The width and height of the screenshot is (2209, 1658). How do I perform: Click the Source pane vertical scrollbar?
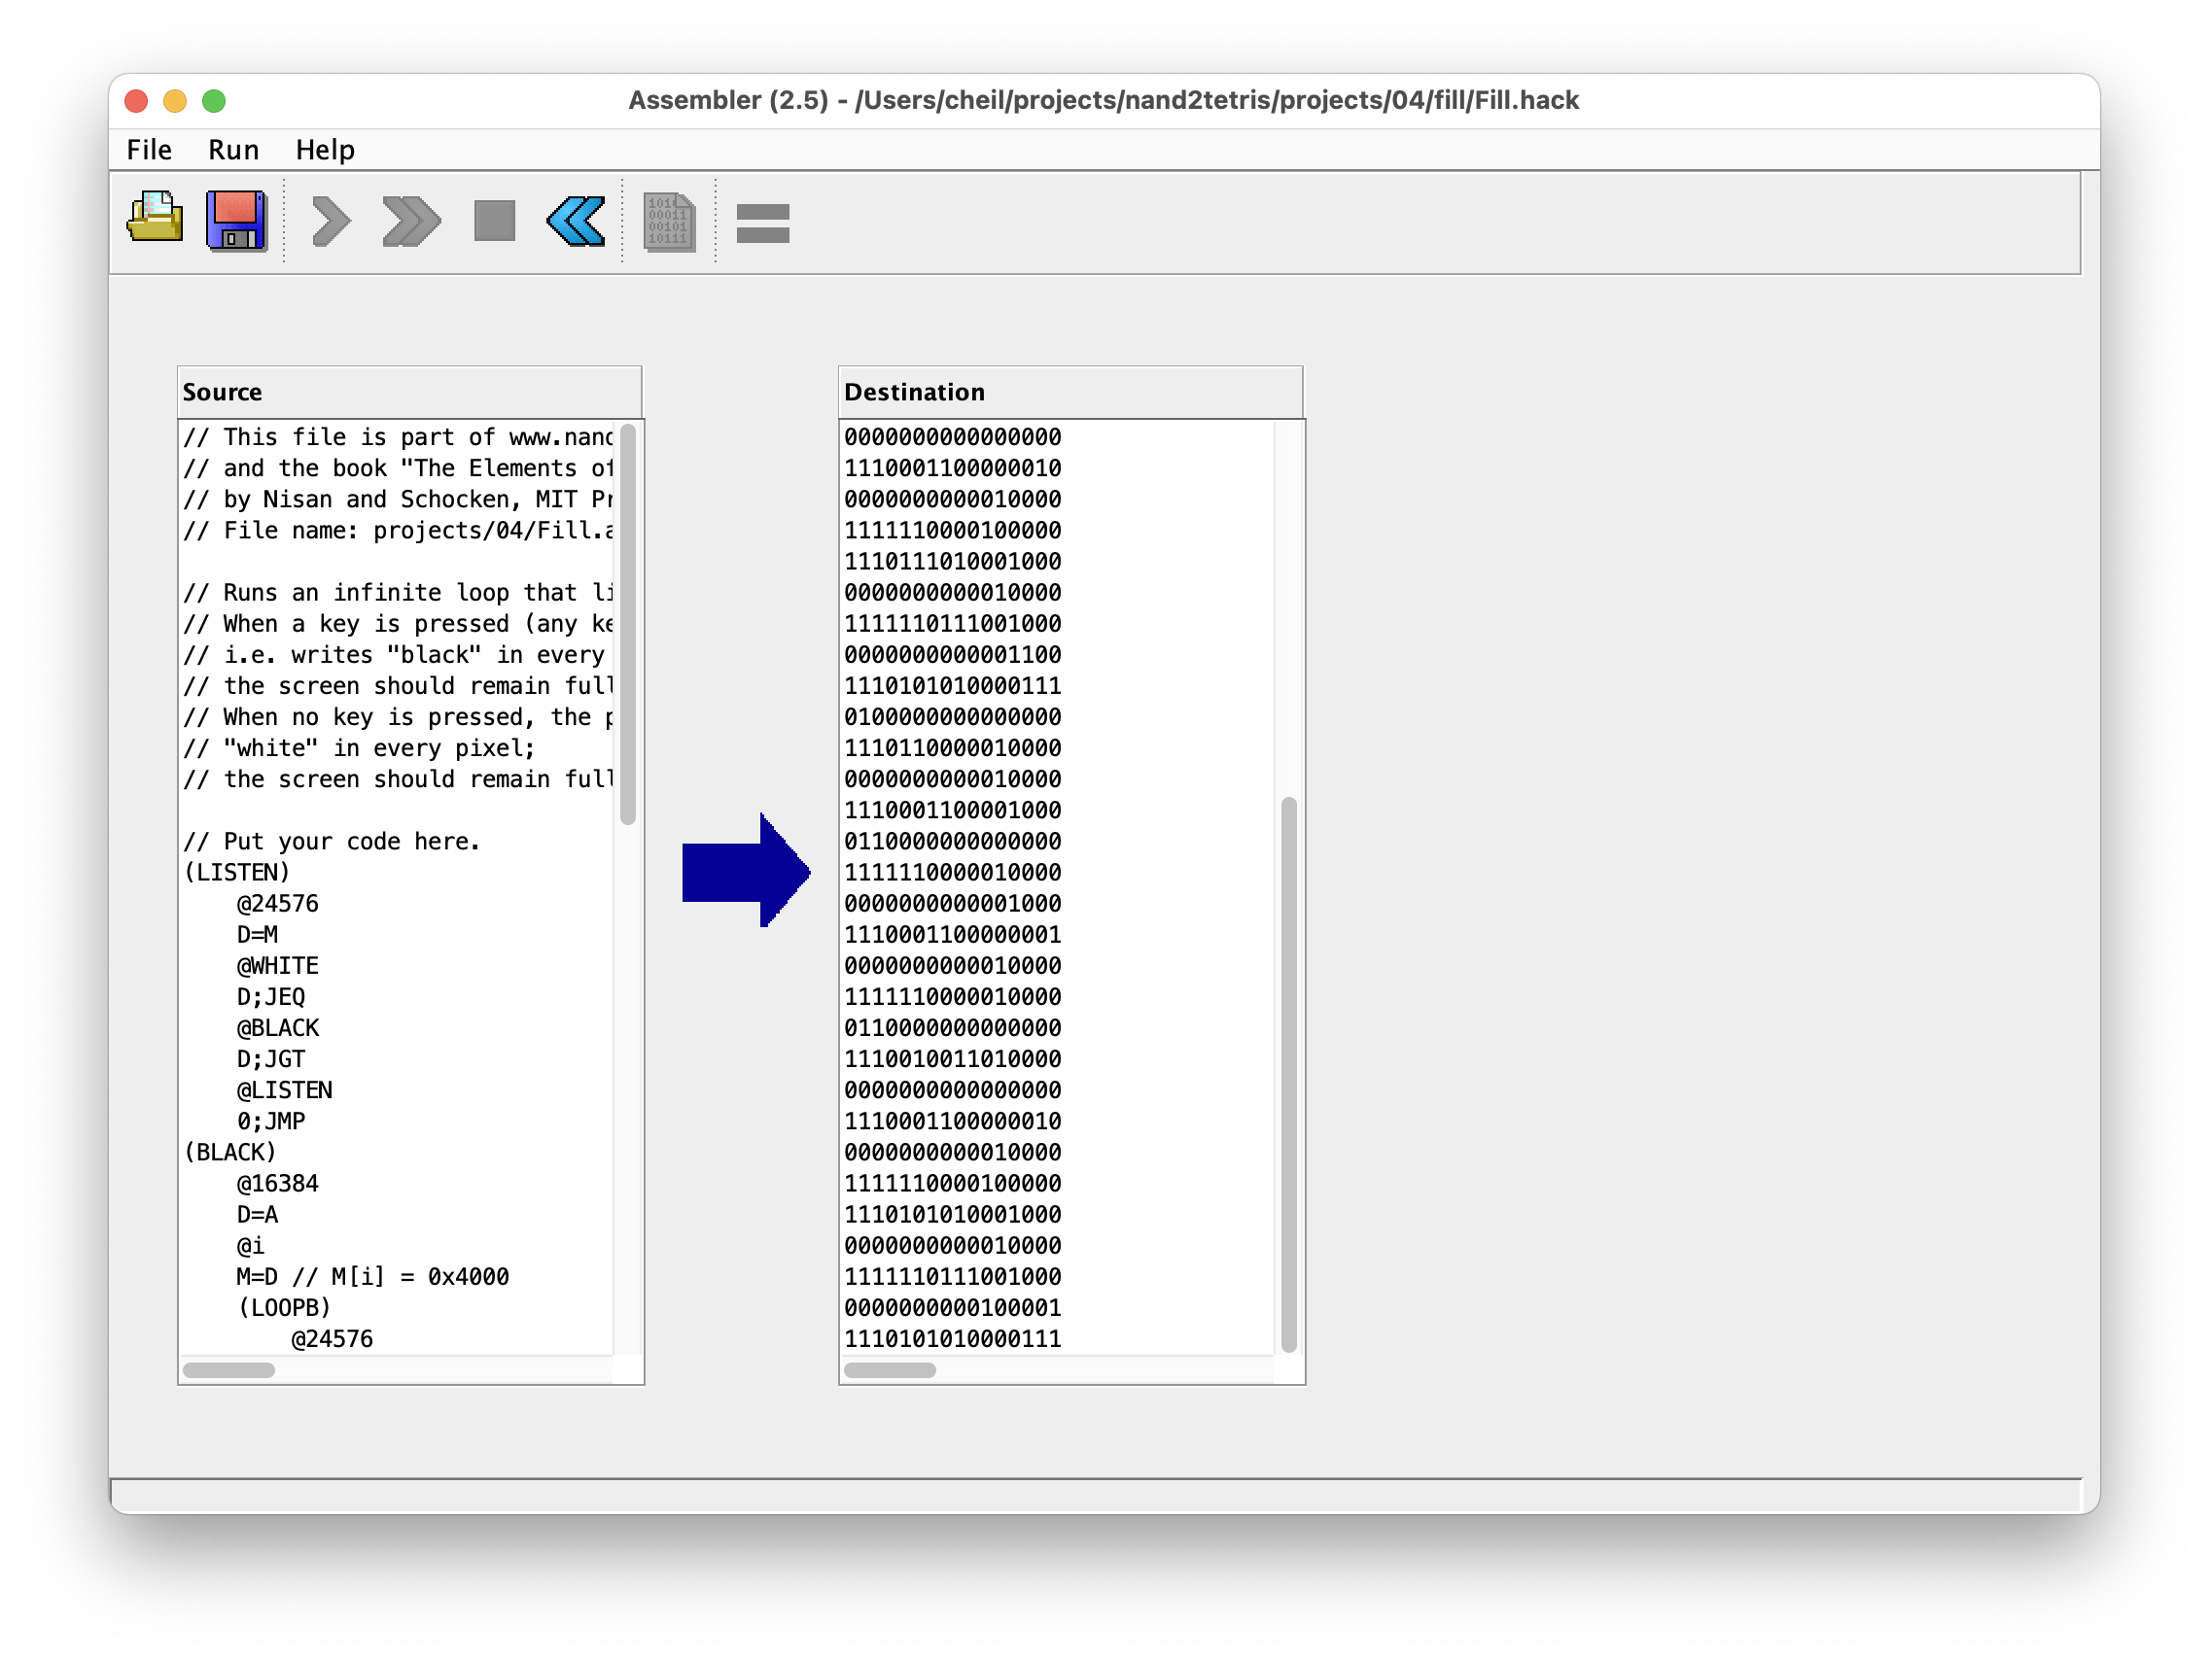point(628,624)
